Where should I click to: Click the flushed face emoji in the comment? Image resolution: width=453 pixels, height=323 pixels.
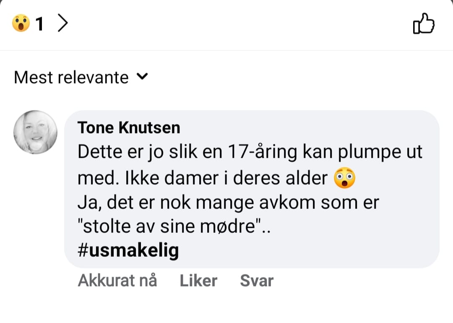344,178
